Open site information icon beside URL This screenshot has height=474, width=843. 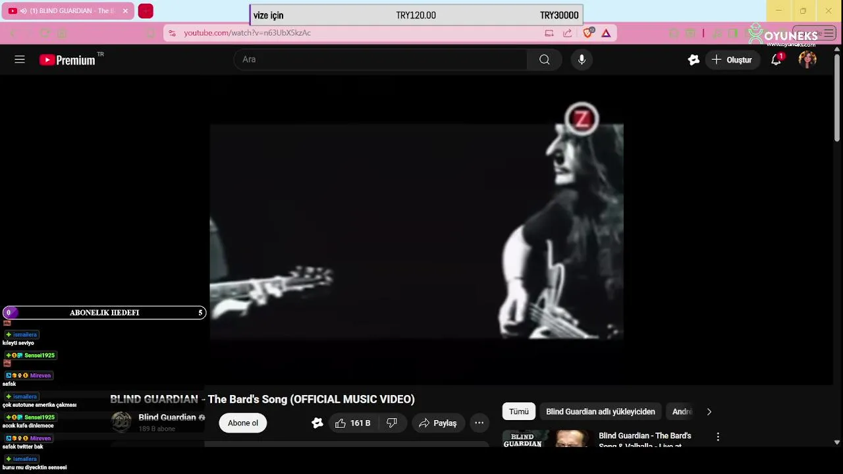pos(172,33)
